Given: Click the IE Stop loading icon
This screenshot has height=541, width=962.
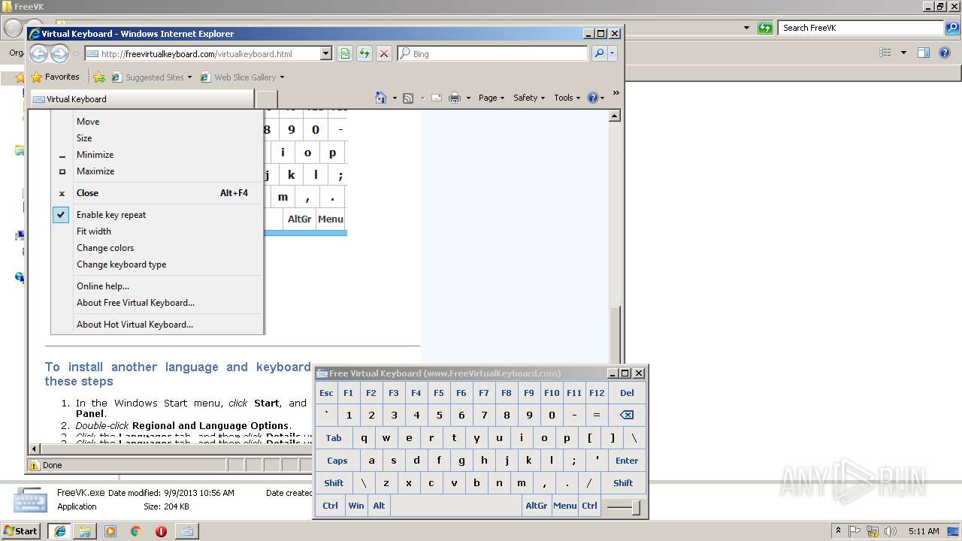Looking at the screenshot, I should (384, 53).
